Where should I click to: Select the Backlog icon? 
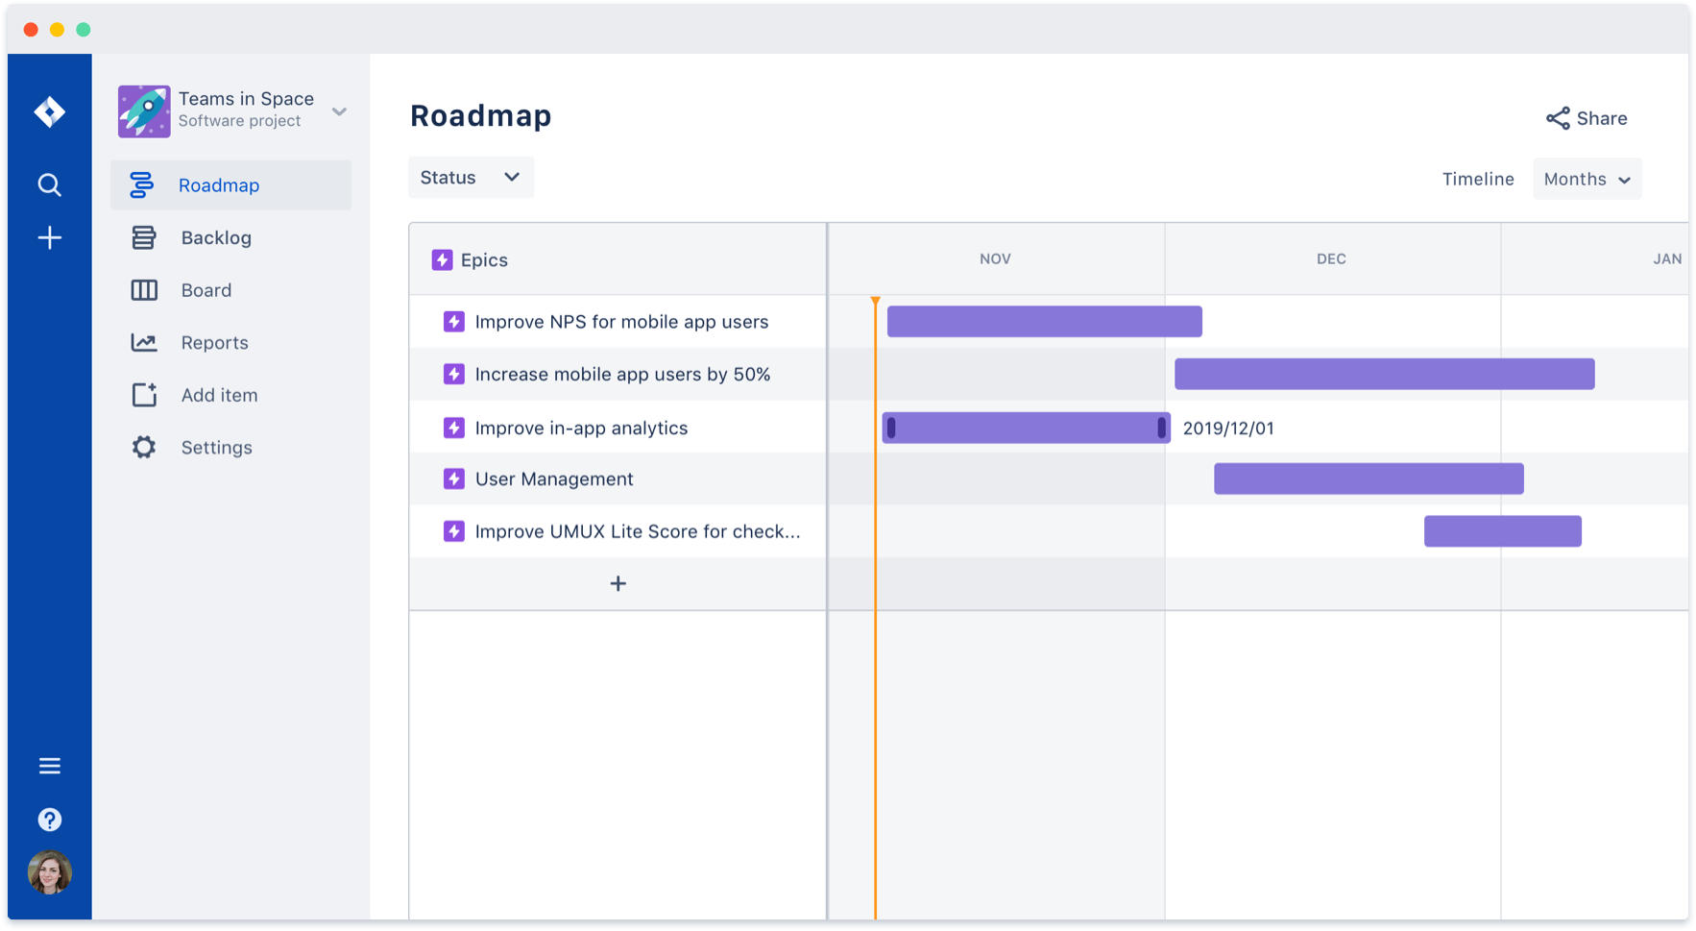[143, 237]
